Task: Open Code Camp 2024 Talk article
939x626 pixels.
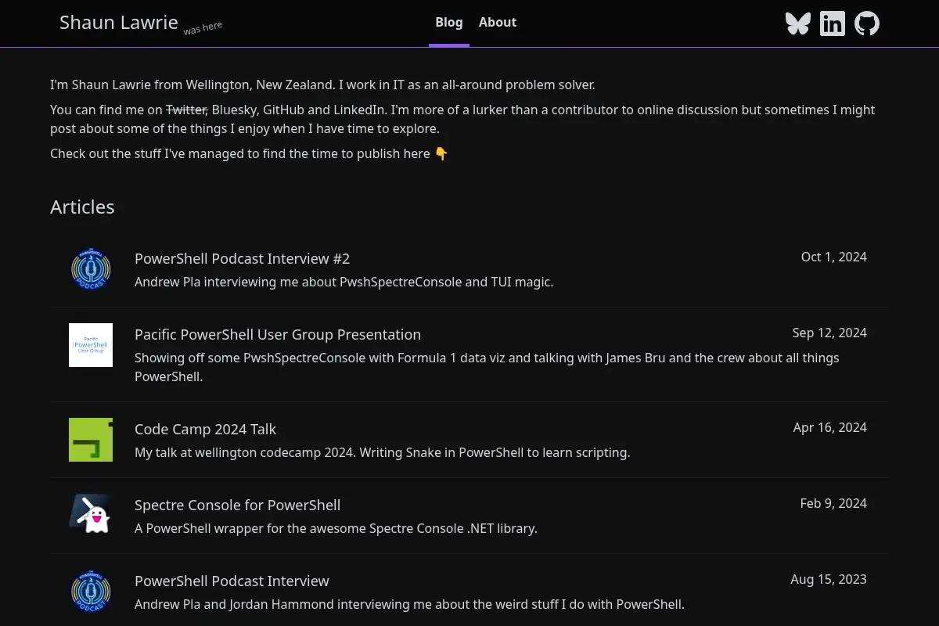Action: click(205, 429)
